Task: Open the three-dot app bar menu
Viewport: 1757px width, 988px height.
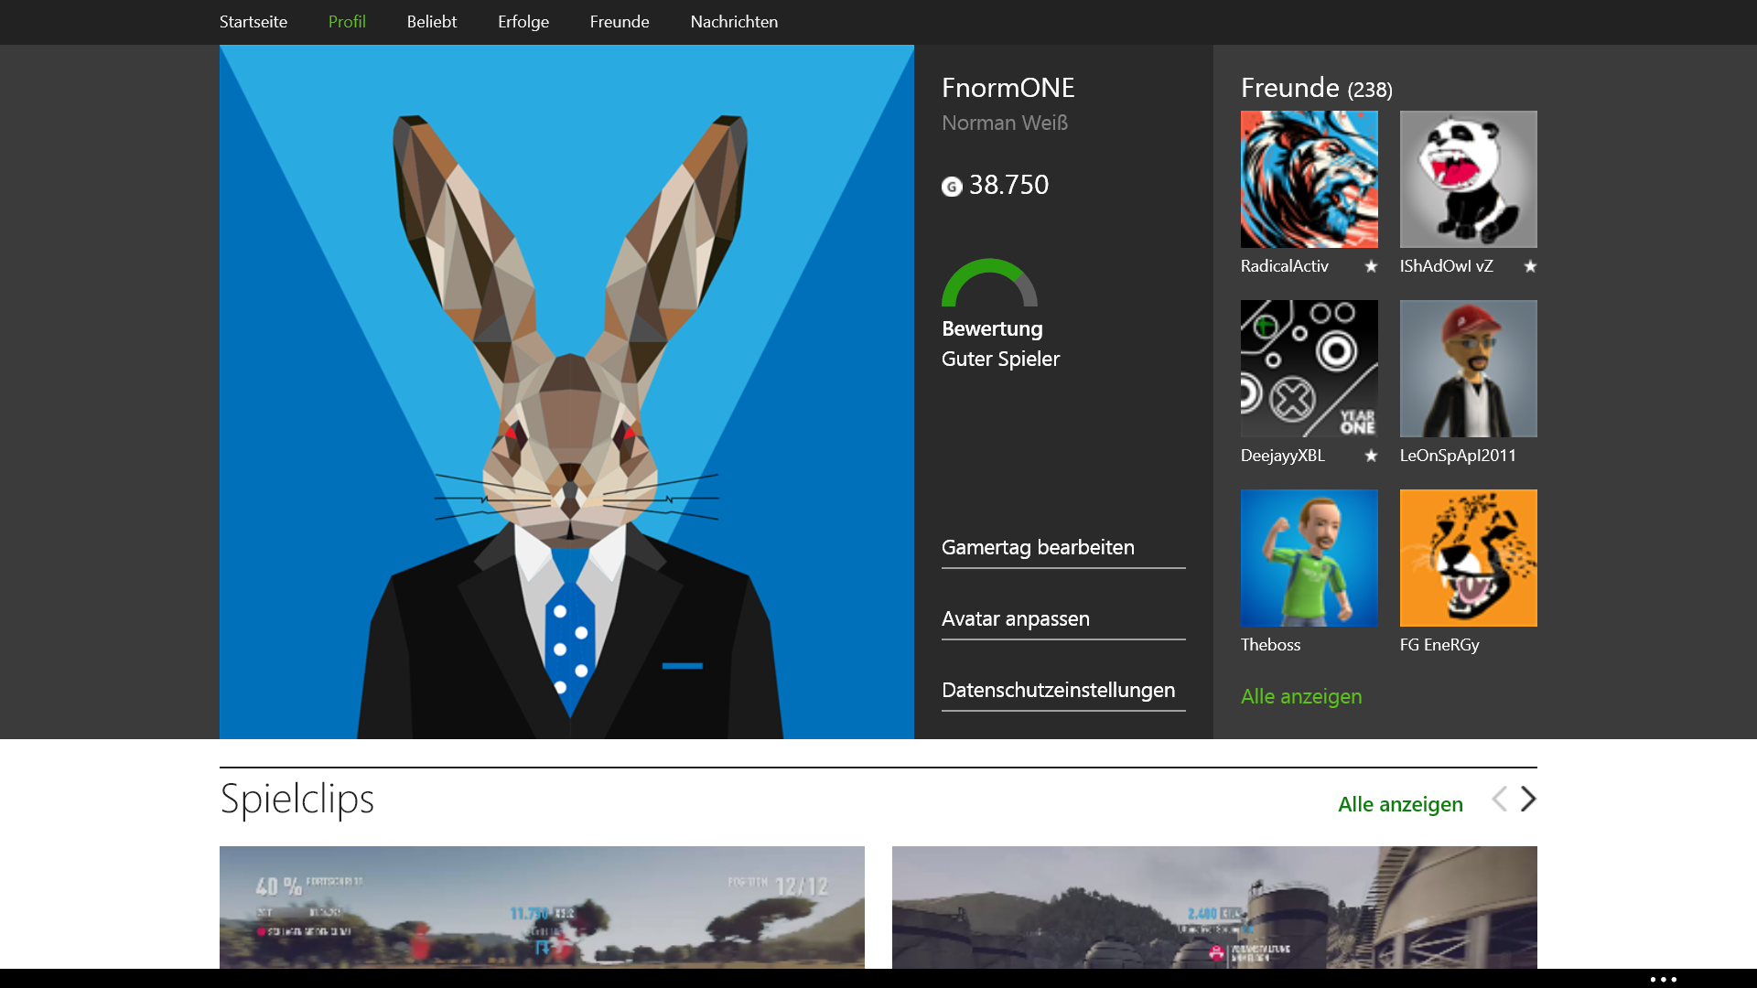Action: tap(1663, 979)
